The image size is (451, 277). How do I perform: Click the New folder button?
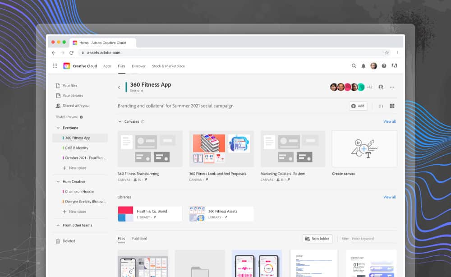pos(318,239)
